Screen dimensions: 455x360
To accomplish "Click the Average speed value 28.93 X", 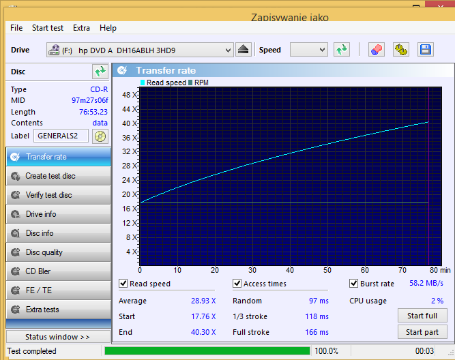I will 203,301.
